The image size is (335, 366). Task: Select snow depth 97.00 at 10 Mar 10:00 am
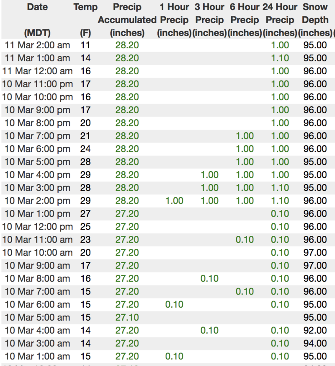click(x=315, y=253)
